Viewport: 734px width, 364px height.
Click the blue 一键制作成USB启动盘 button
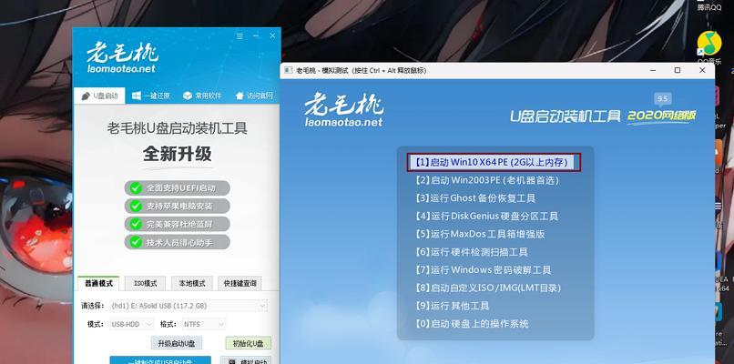point(160,360)
